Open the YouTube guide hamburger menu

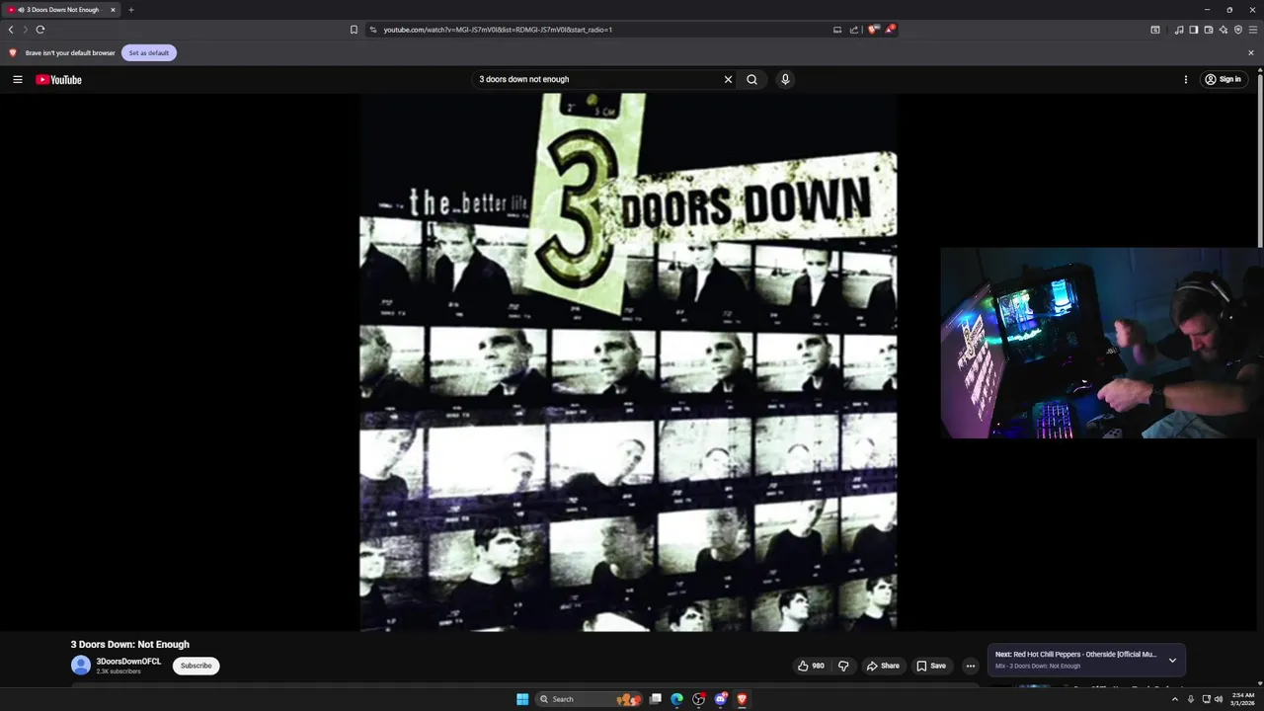[17, 79]
